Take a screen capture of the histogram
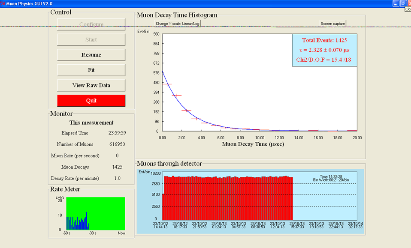This screenshot has width=411, height=248. 332,24
